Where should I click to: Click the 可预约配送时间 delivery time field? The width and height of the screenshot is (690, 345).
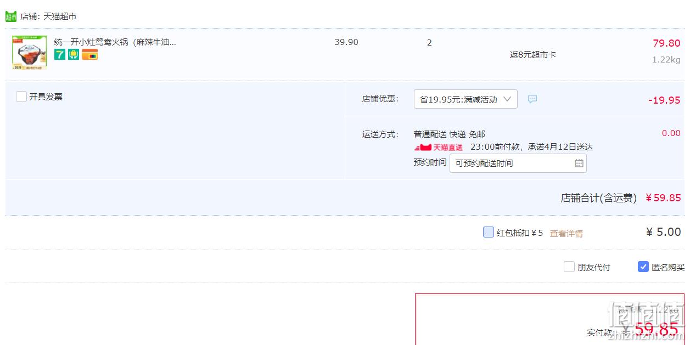coord(518,163)
